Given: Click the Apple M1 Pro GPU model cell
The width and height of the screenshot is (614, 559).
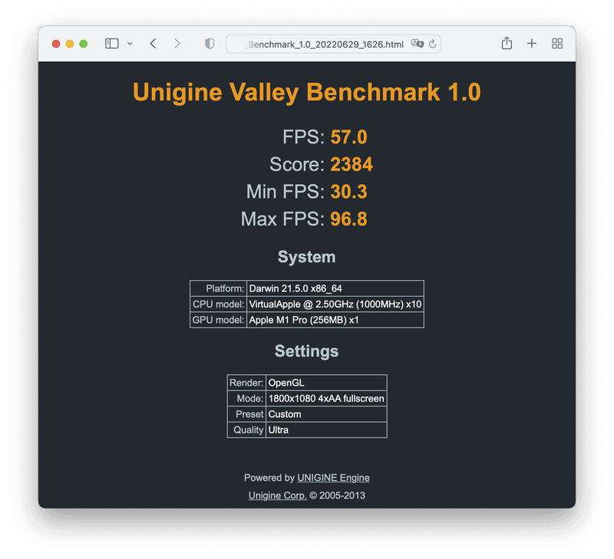Looking at the screenshot, I should 335,320.
